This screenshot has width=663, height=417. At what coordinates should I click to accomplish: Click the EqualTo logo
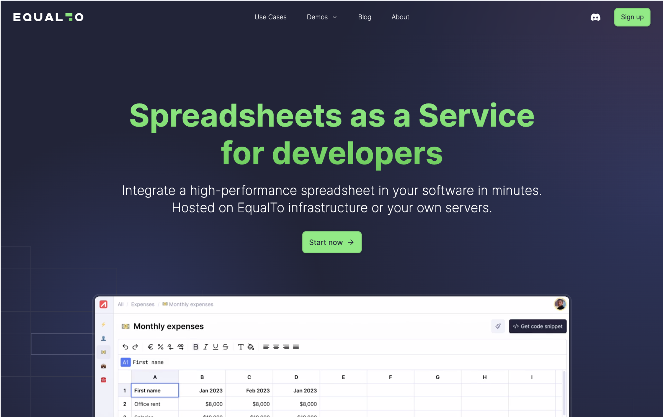(x=48, y=17)
